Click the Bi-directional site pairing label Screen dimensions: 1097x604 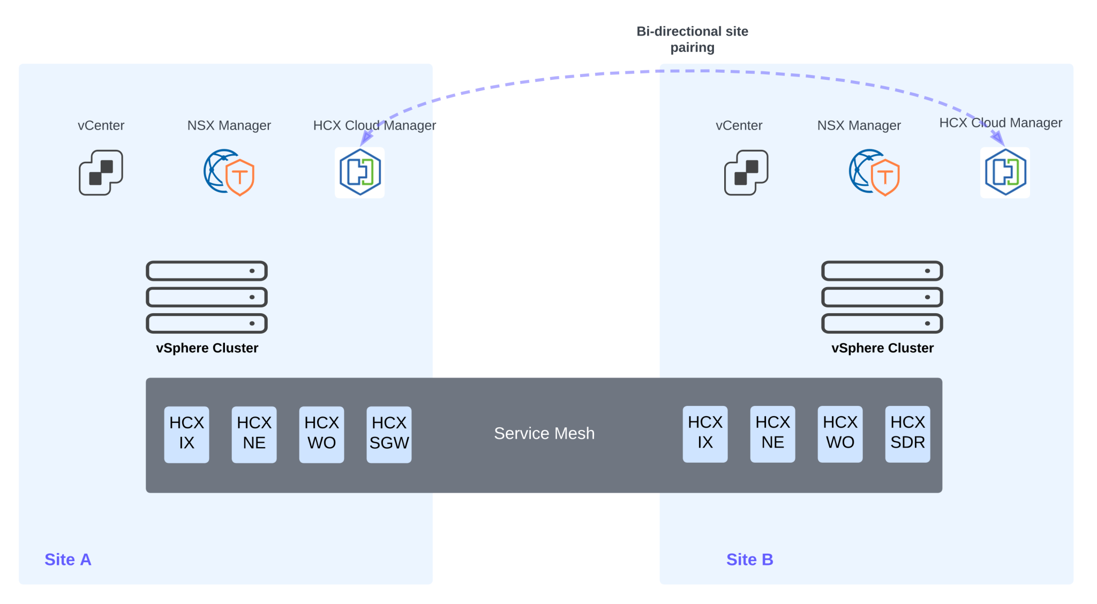pyautogui.click(x=692, y=39)
